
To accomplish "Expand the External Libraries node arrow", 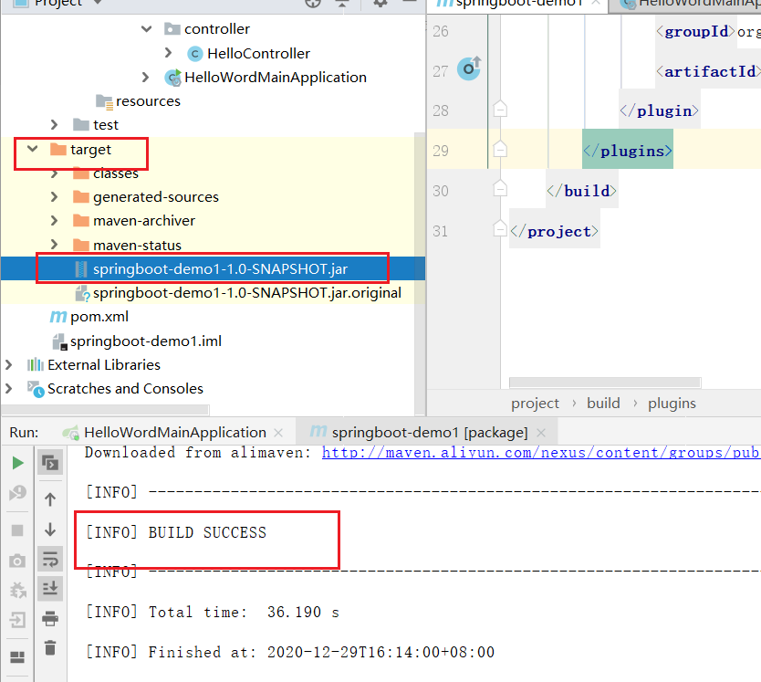I will point(8,364).
